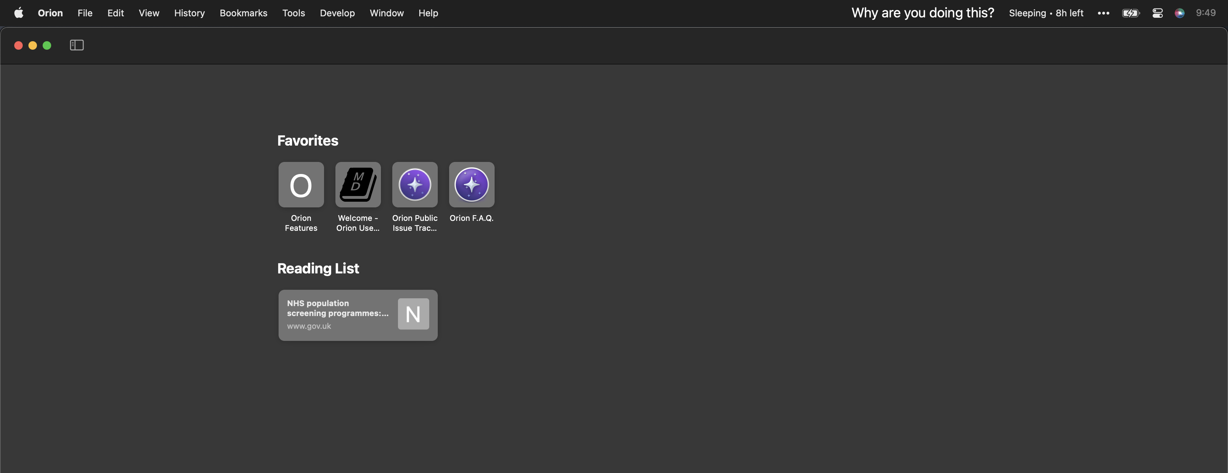This screenshot has width=1228, height=473.
Task: Open Orion Features favorite icon
Action: coord(301,185)
